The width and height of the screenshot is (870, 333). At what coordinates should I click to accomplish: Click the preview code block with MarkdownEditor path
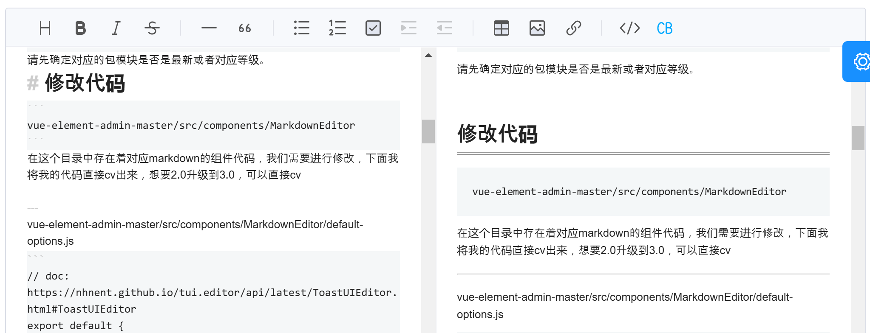[x=643, y=192]
